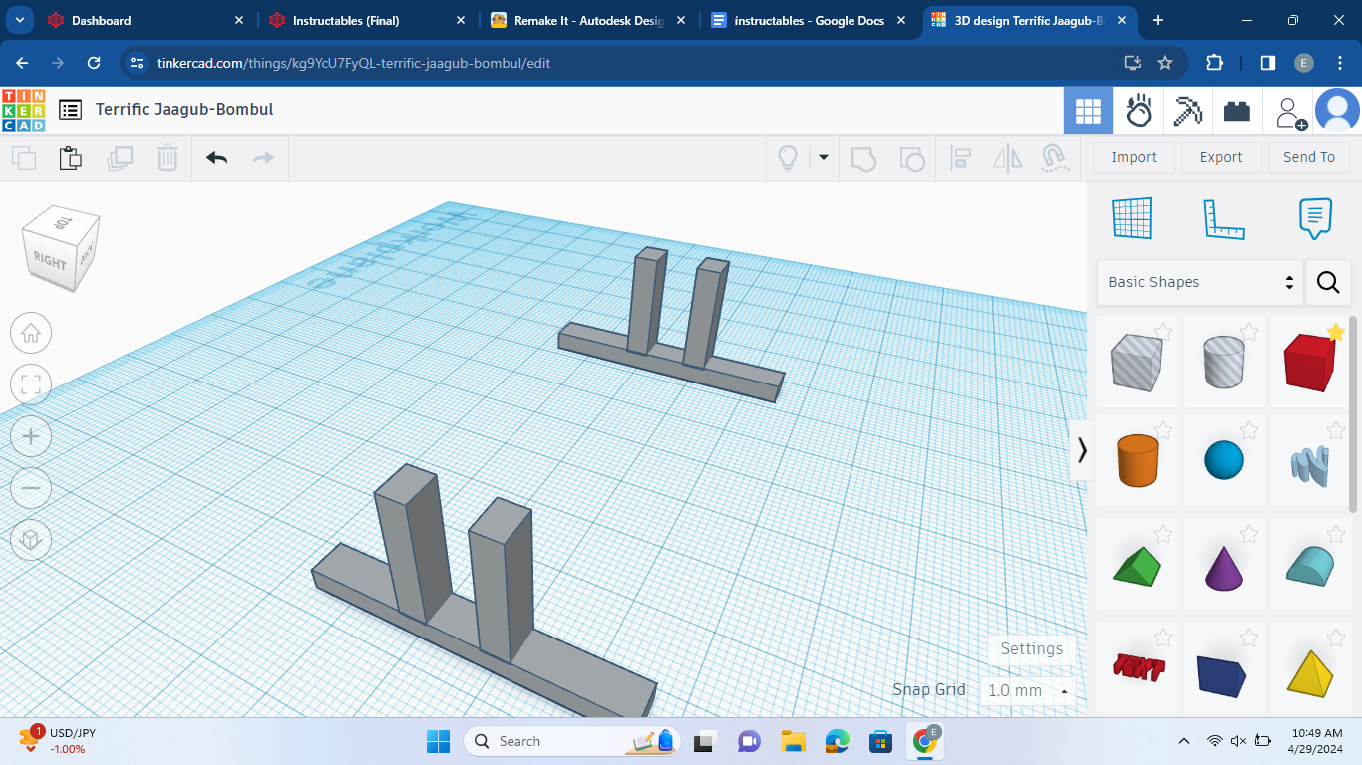Click the Send To button

[1309, 157]
